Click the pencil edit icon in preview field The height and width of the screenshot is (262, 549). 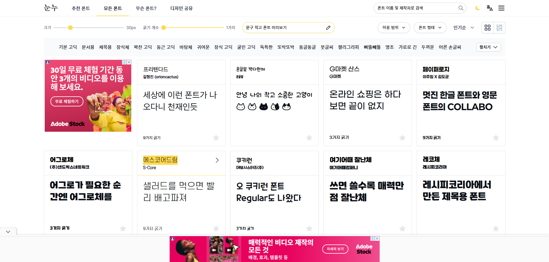tap(328, 28)
